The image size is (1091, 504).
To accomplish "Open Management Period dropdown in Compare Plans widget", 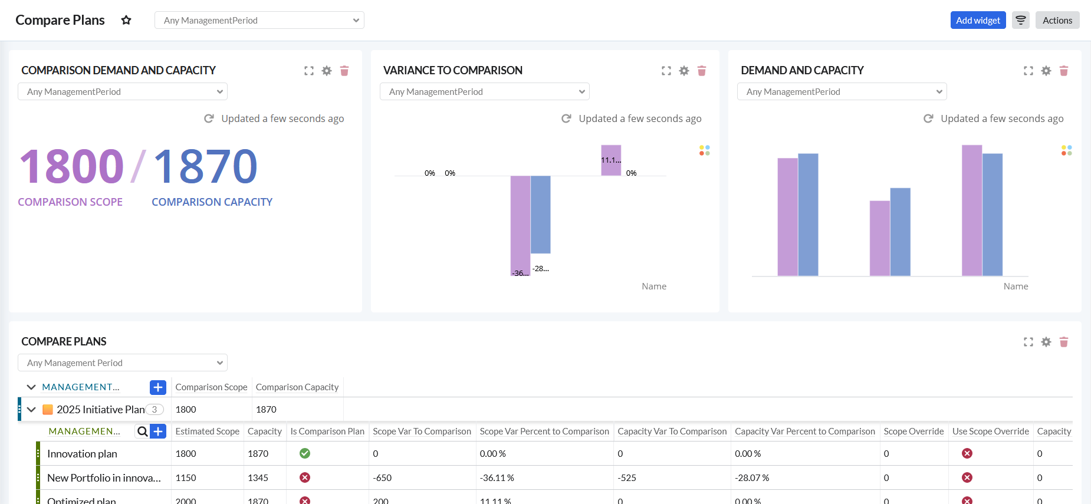I will click(122, 363).
